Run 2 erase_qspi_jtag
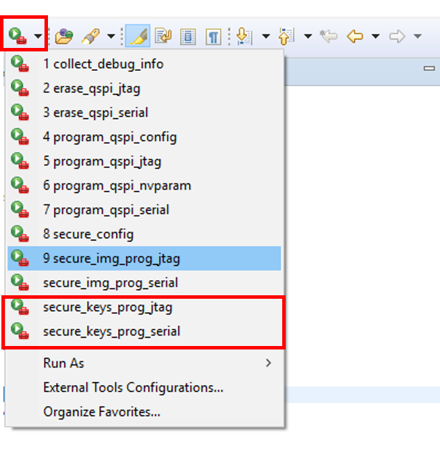 145,88
